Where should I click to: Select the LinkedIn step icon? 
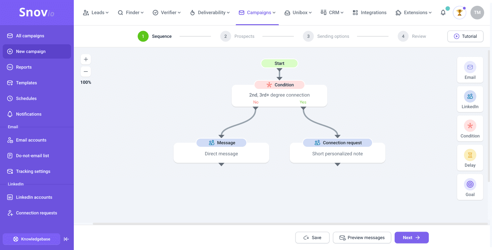click(x=470, y=97)
